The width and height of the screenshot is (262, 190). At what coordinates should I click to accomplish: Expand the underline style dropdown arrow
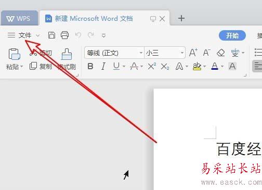pos(124,67)
